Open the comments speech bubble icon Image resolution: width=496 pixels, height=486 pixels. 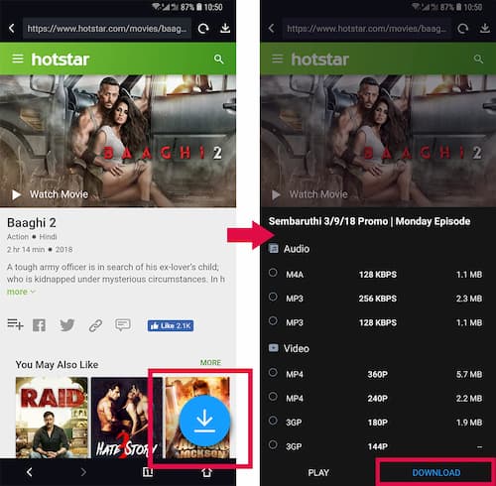click(123, 325)
